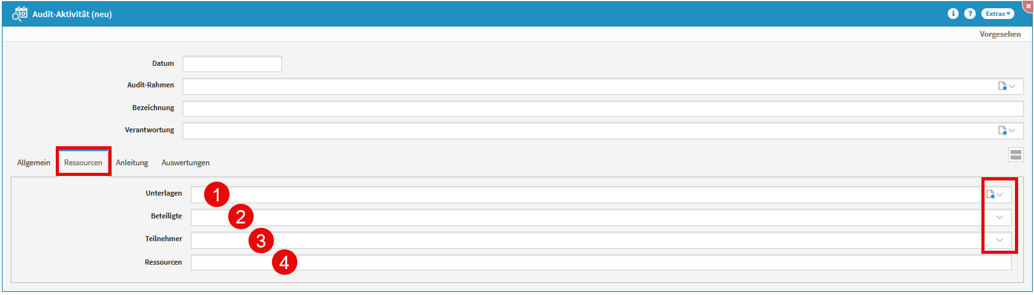
Task: Switch to the Allgemein tab
Action: coord(34,163)
